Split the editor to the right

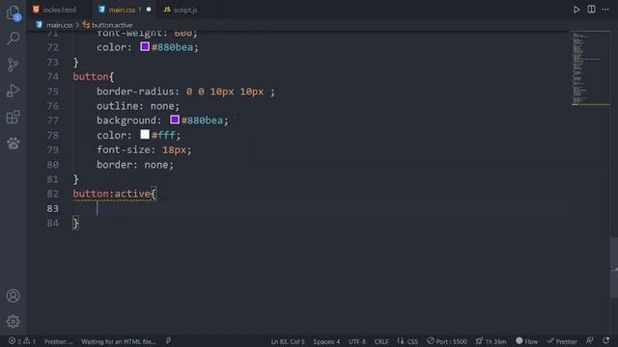[591, 10]
